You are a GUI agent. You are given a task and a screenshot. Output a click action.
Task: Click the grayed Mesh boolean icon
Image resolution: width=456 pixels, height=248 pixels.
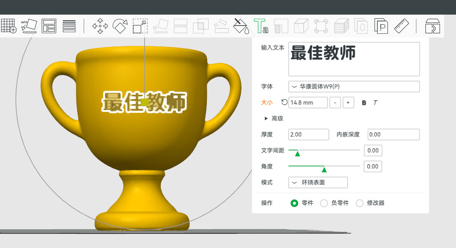[201, 26]
